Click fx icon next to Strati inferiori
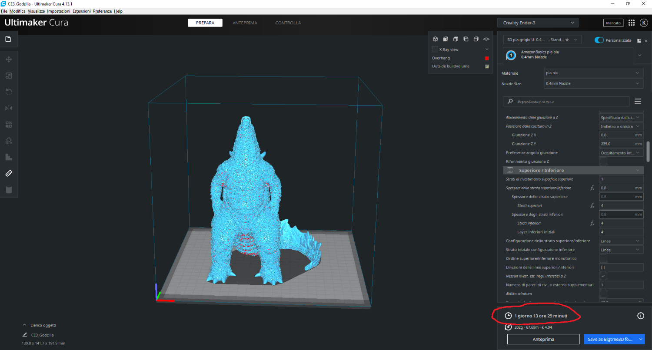The image size is (652, 350). click(592, 223)
